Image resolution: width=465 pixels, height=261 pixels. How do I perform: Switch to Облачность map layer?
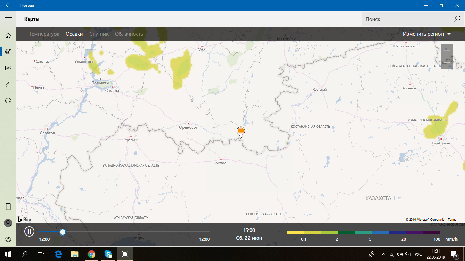tap(129, 34)
